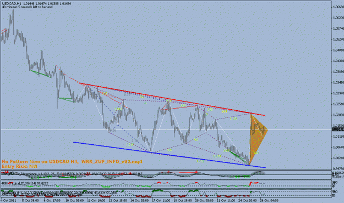Image resolution: width=344 pixels, height=203 pixels.
Task: Click the 'Entry Risk: N/A' label
Action: [19, 166]
